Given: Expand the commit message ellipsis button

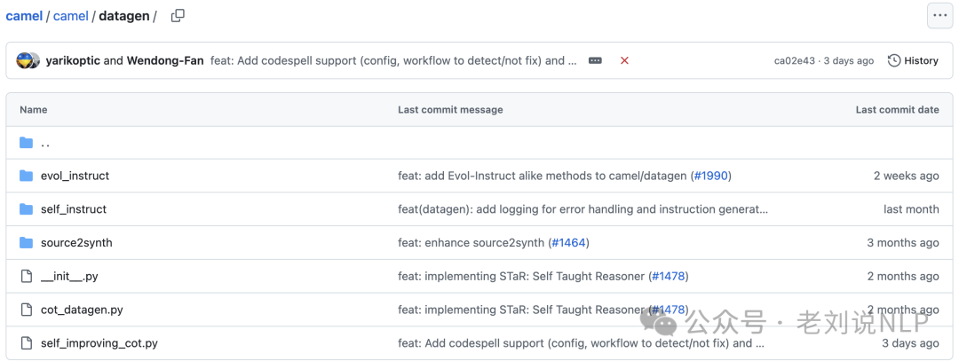Looking at the screenshot, I should [x=595, y=60].
